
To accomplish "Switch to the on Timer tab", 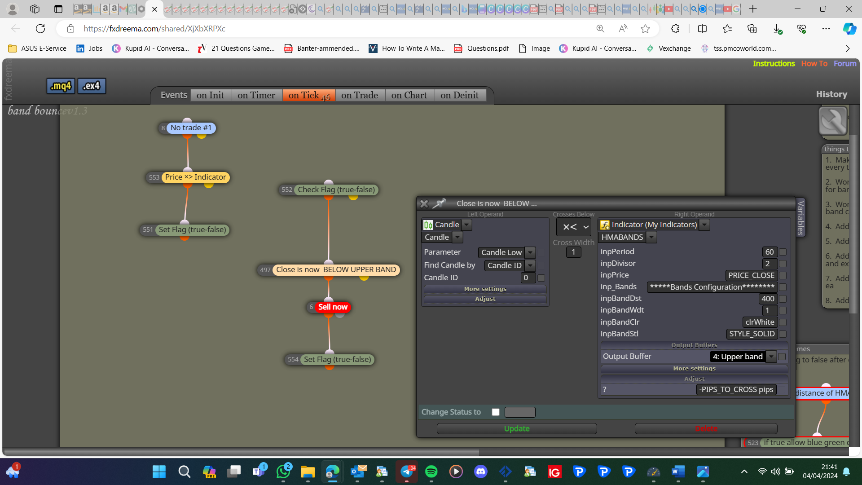I will click(x=256, y=95).
